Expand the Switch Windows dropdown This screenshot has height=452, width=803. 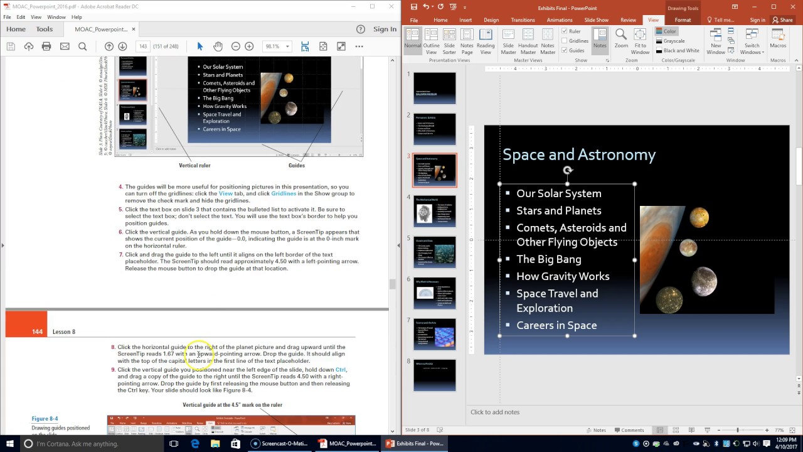click(752, 41)
